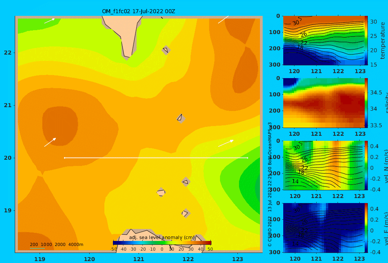Click the vel. E colorbar scale
This screenshot has height=263, width=388.
(366, 228)
